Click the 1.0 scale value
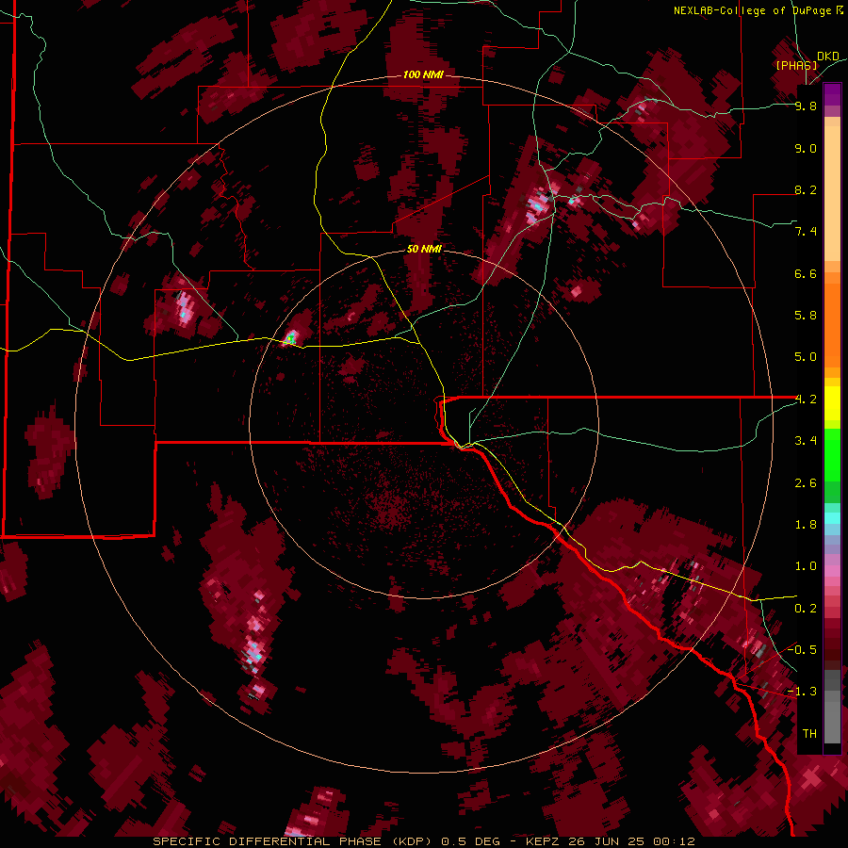Viewport: 848px width, 848px height. 806,566
